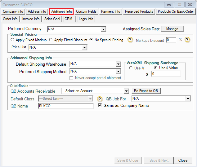
Task: Expand the Price List dropdown
Action: tap(84, 48)
